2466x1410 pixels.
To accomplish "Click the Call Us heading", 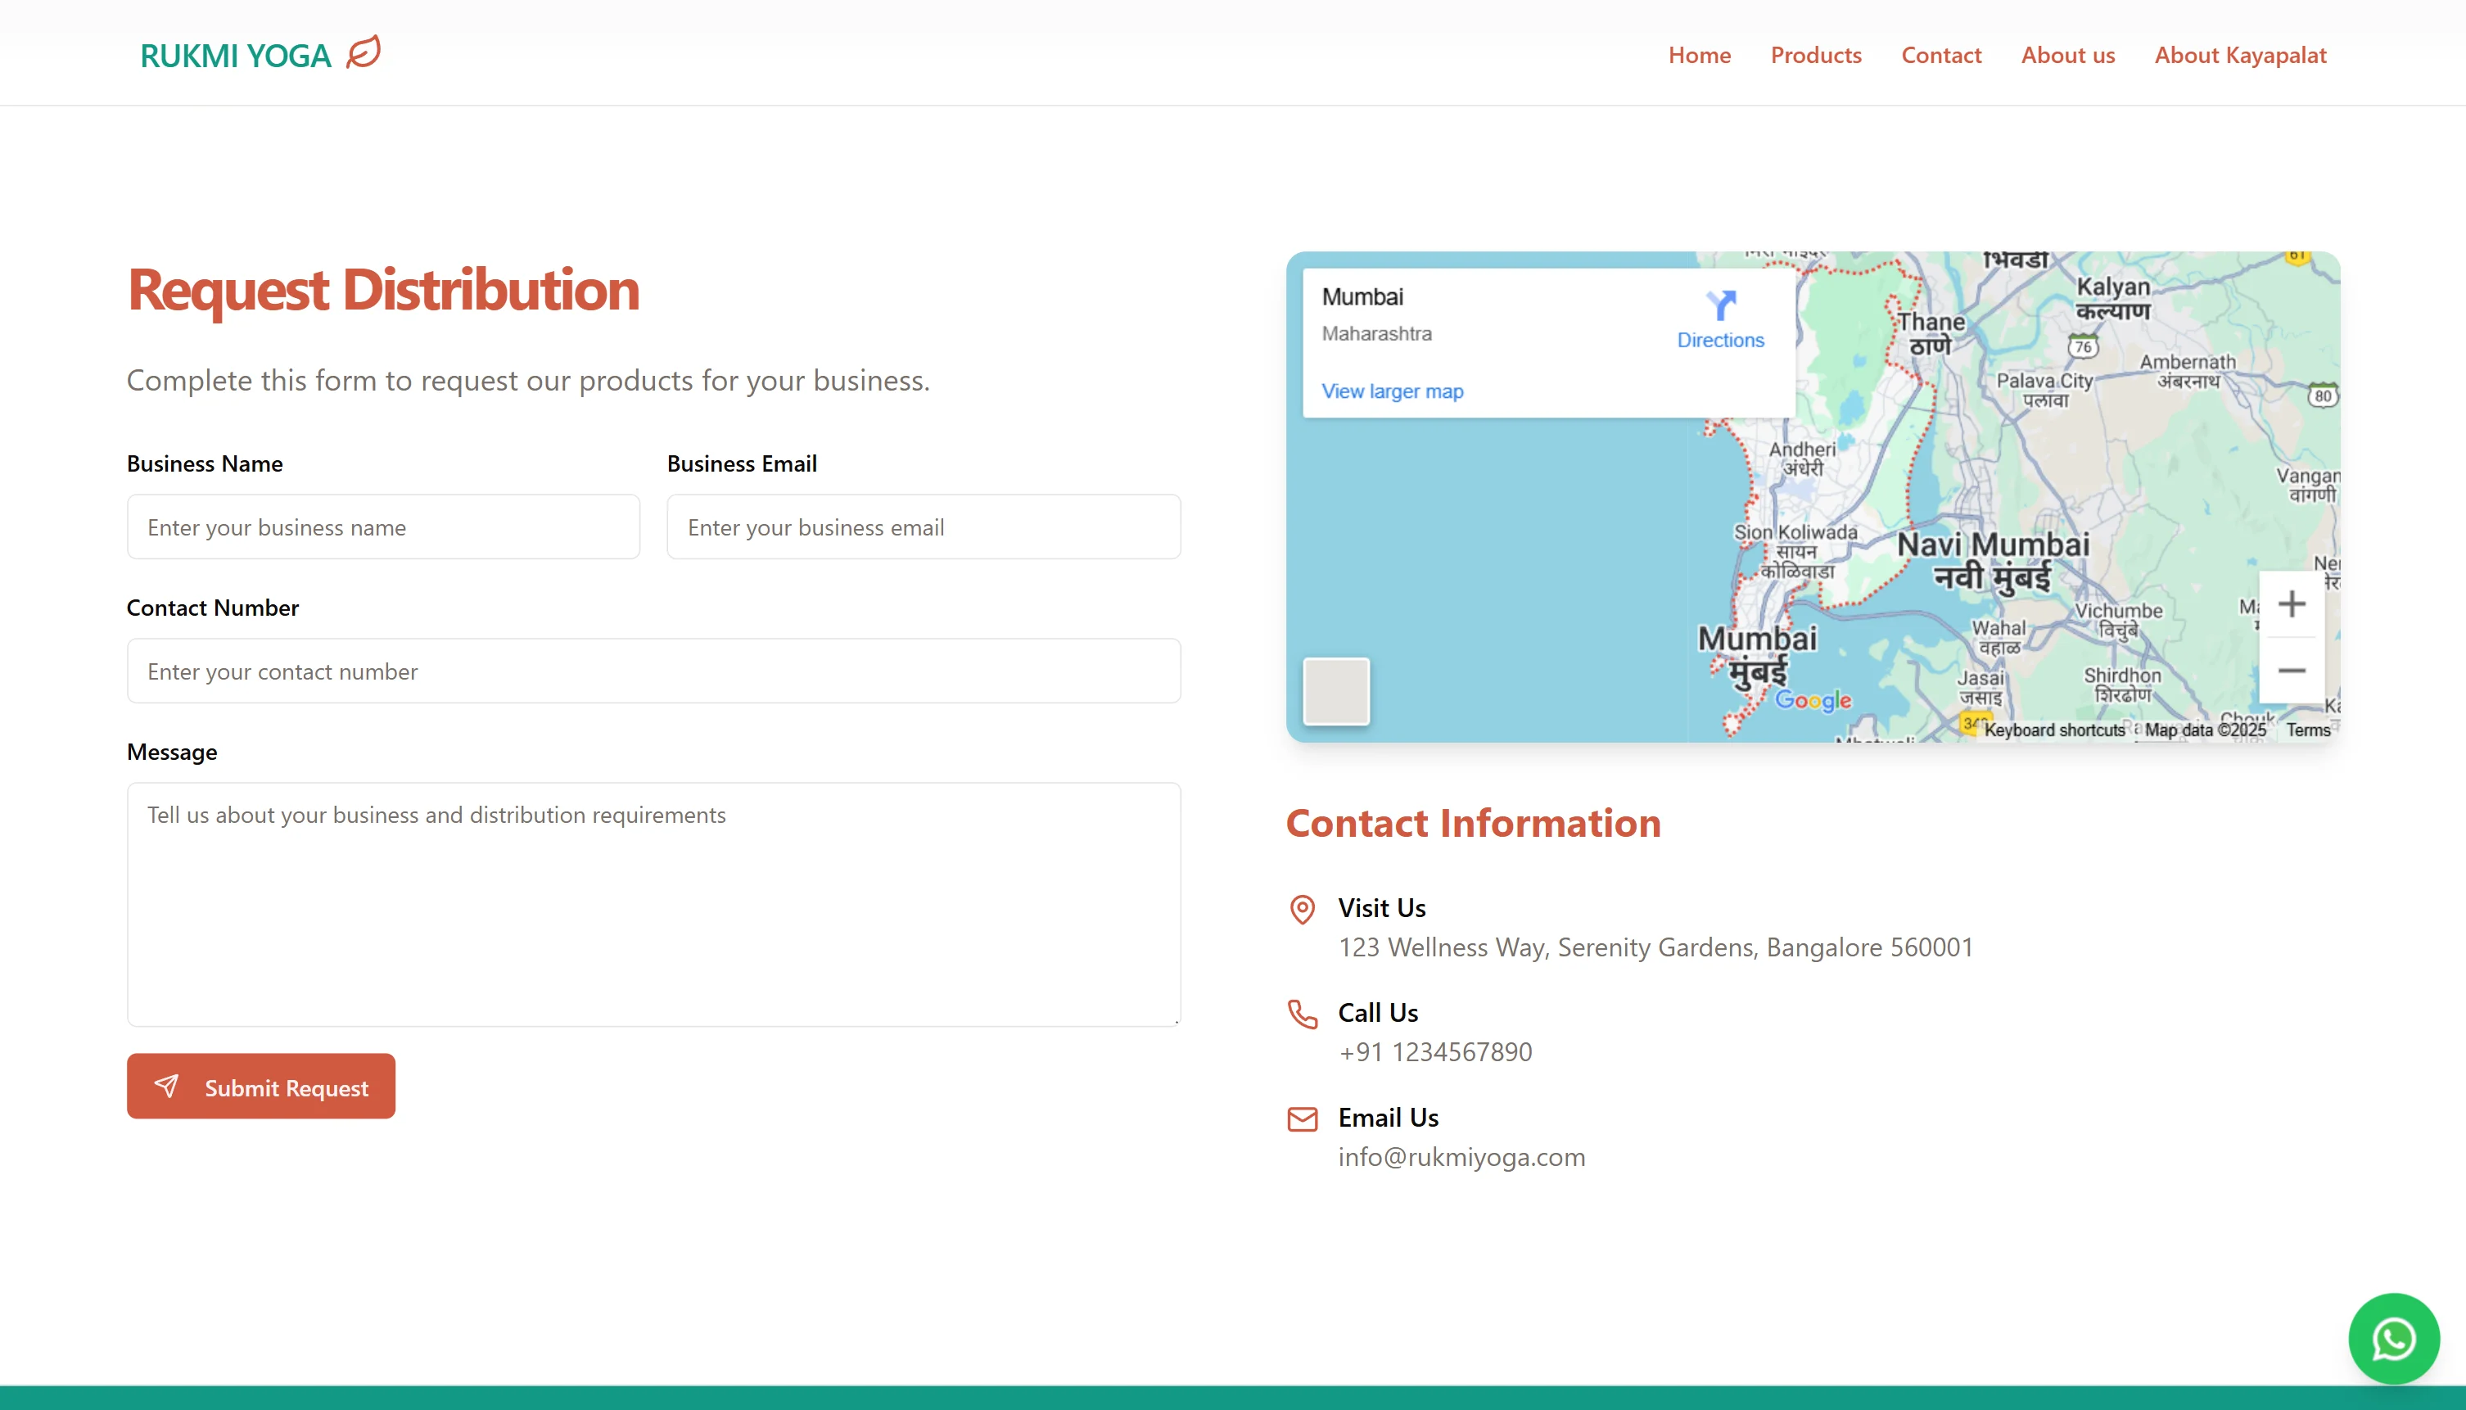I will (1378, 1012).
